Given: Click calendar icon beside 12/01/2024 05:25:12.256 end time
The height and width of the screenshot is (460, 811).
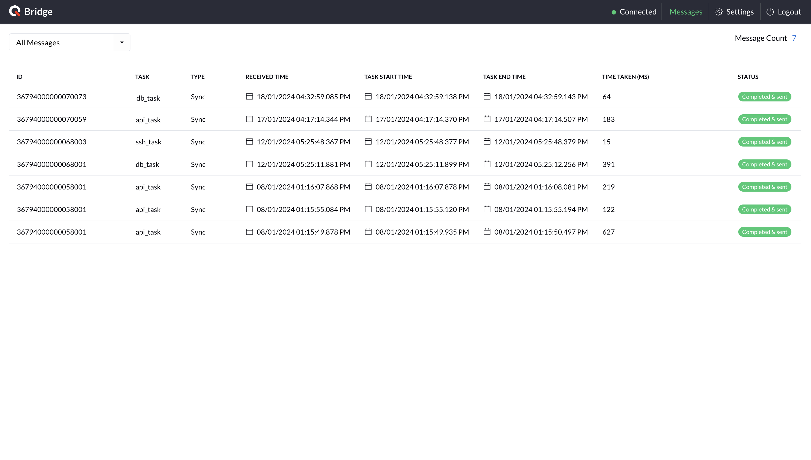Looking at the screenshot, I should (487, 164).
